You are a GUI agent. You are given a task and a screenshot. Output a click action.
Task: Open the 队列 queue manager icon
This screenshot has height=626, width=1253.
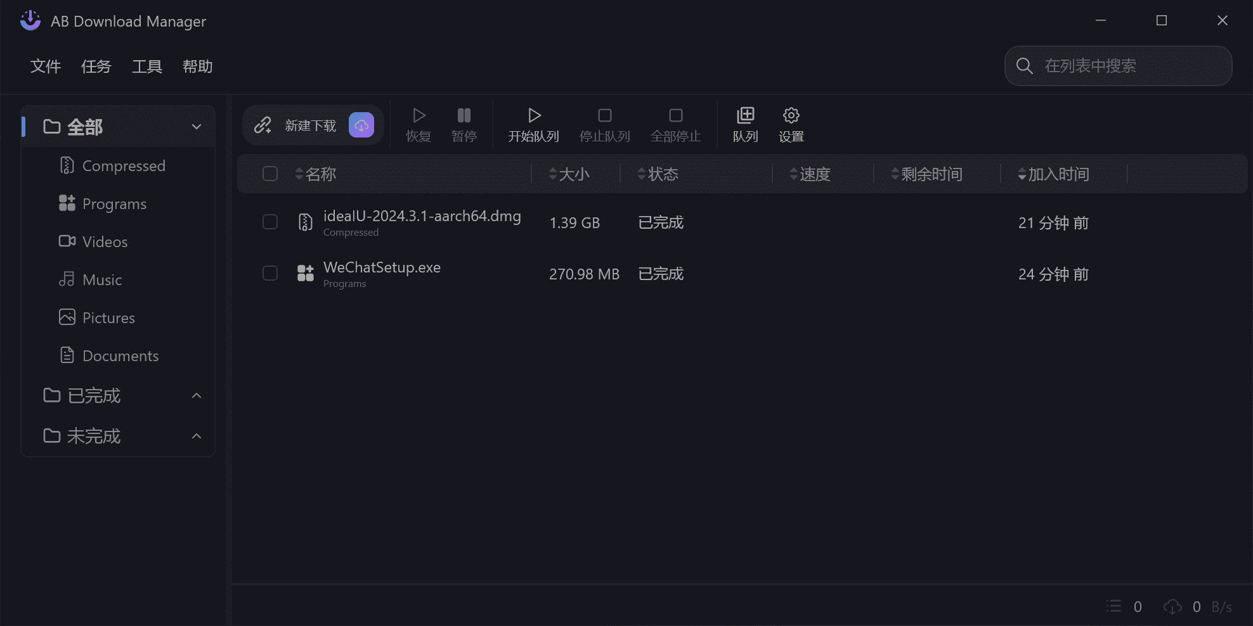tap(744, 124)
